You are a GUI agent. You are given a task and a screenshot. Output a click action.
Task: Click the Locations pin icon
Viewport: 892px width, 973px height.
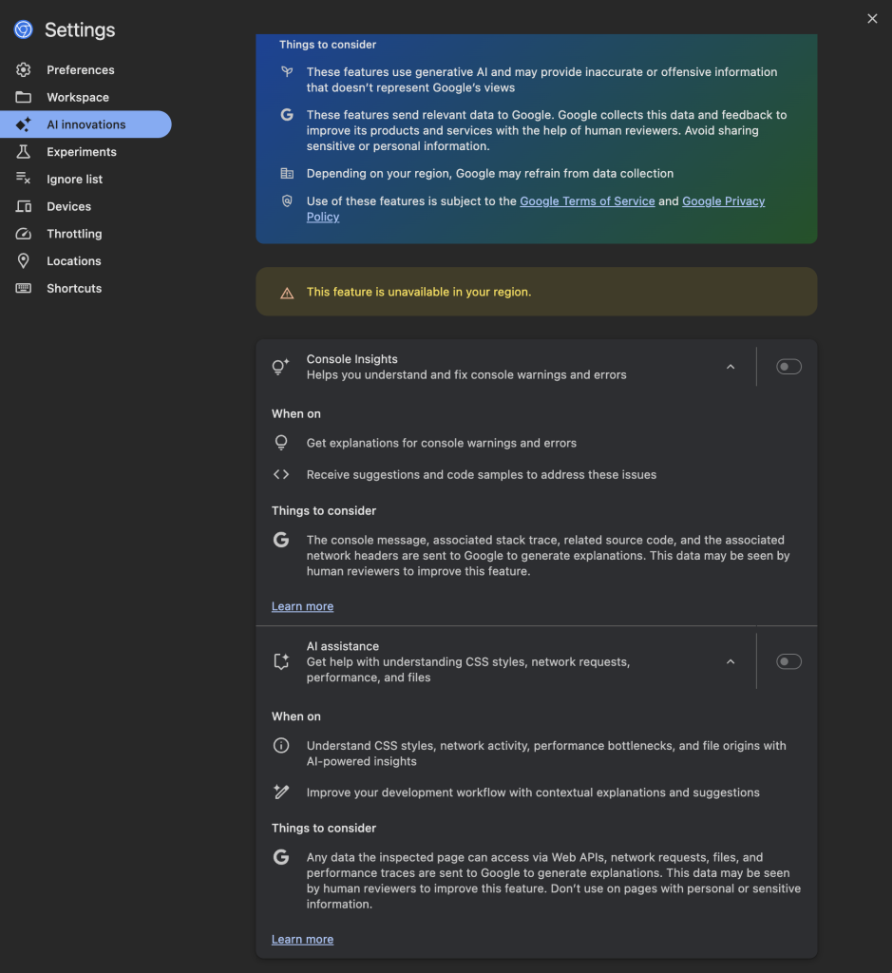(x=24, y=261)
